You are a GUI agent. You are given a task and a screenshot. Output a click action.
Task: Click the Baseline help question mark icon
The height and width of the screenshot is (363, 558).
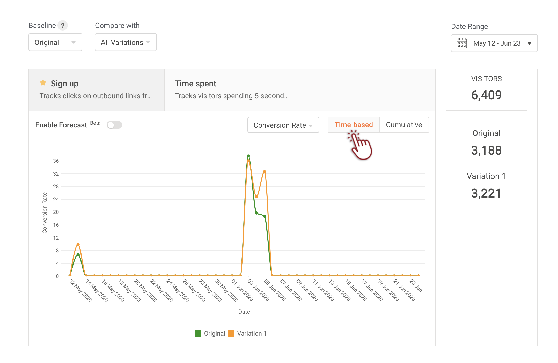[x=62, y=26]
